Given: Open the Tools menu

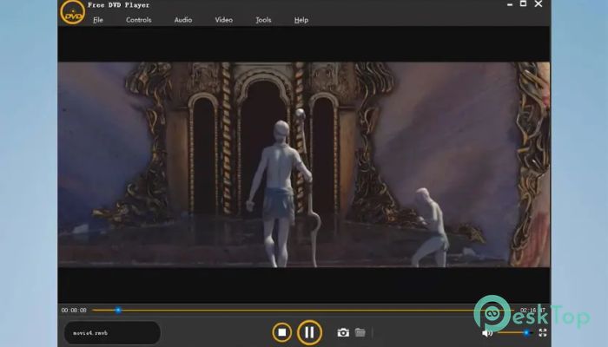Looking at the screenshot, I should [x=263, y=20].
